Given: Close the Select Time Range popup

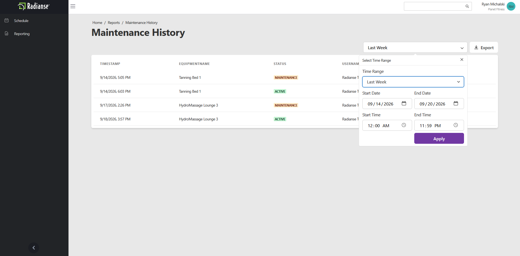Looking at the screenshot, I should click(462, 60).
